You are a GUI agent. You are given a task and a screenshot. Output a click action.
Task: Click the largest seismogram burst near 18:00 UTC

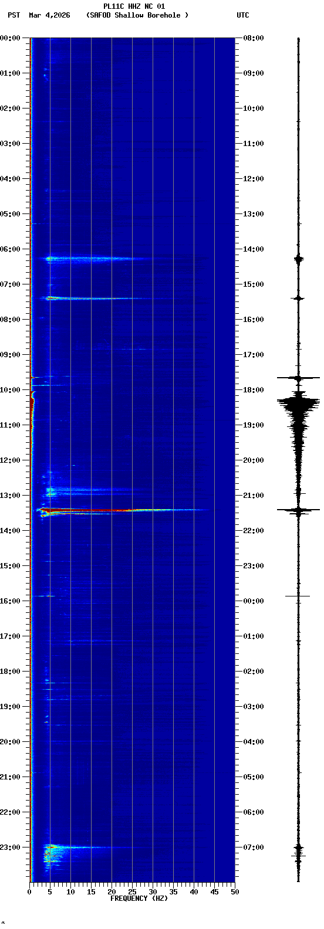[x=299, y=405]
